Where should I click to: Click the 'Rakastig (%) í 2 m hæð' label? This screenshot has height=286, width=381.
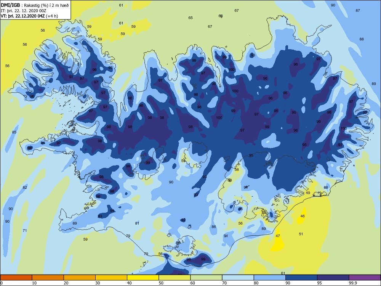46,5
